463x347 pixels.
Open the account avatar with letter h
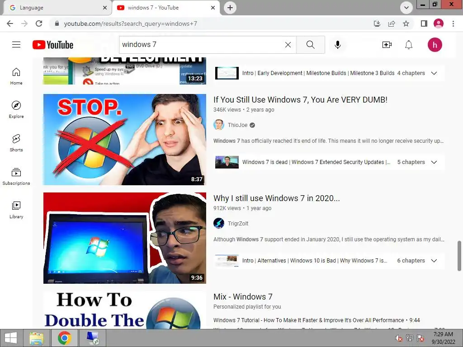tap(435, 45)
